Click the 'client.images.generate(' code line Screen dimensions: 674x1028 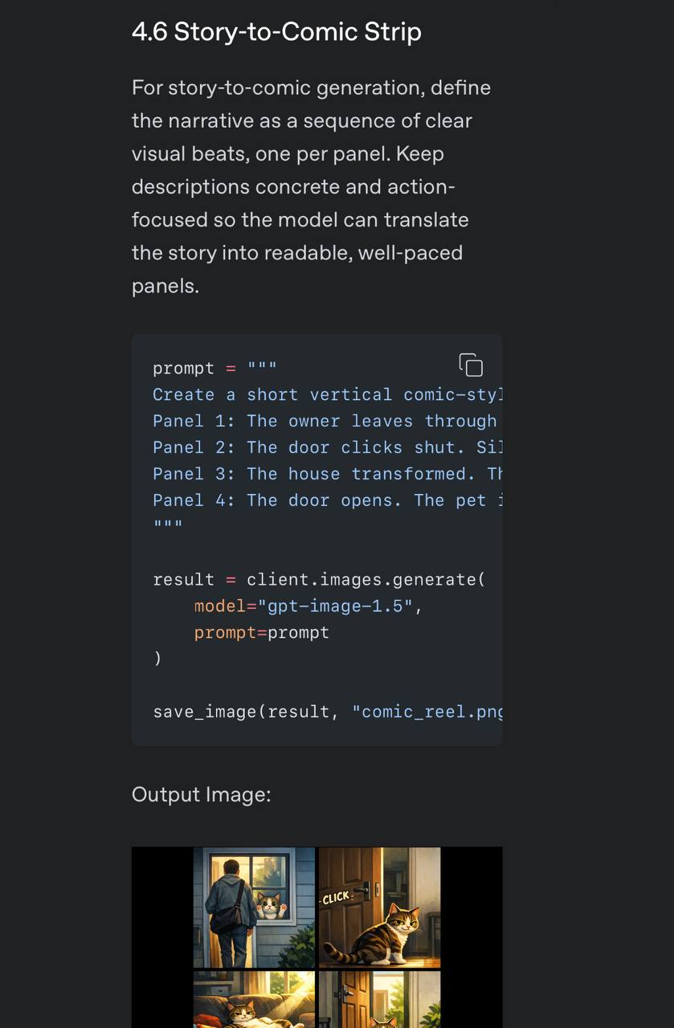click(x=319, y=580)
